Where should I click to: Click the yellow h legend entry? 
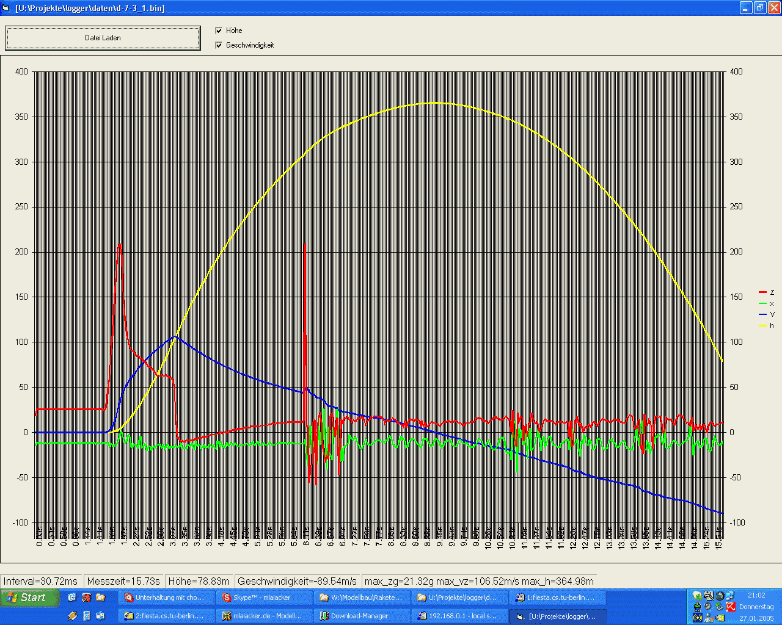click(766, 326)
